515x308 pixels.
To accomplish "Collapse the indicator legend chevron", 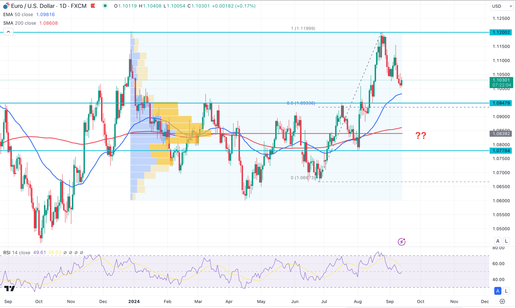I will point(8,32).
